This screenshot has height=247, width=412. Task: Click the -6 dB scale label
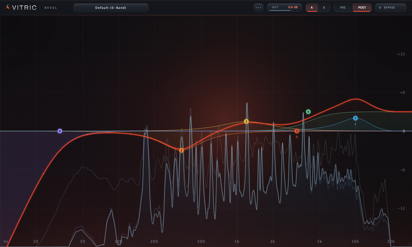[402, 170]
